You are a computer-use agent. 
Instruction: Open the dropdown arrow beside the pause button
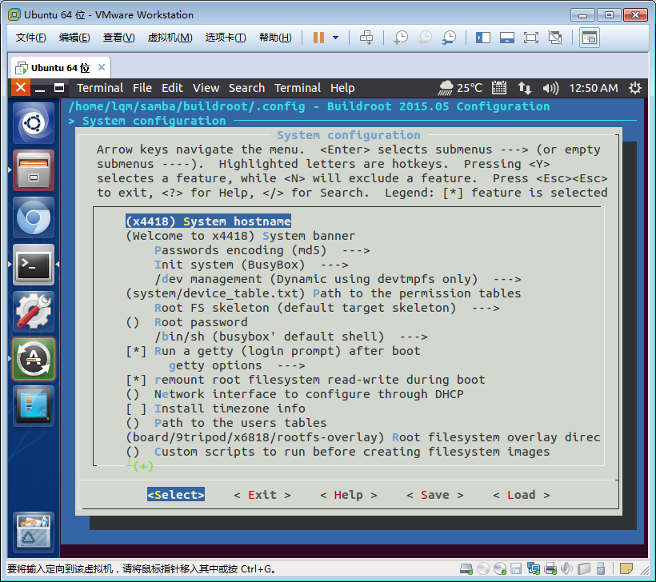pos(335,38)
